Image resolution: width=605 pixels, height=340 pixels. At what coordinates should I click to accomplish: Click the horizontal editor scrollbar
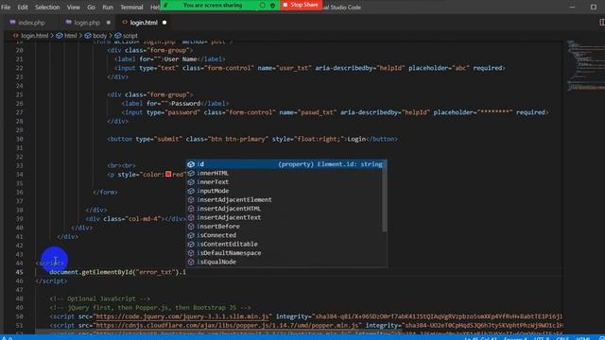pos(218,331)
